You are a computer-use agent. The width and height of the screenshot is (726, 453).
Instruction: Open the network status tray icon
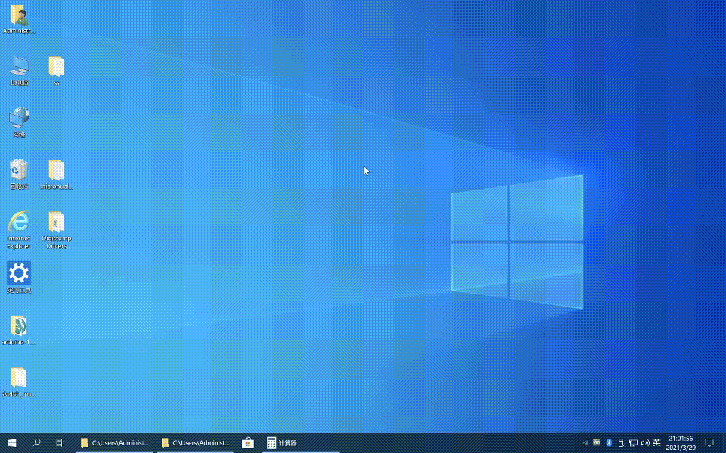pyautogui.click(x=633, y=443)
